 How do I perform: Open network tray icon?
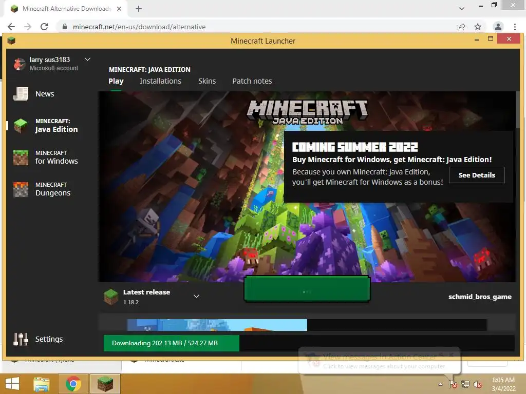[465, 384]
